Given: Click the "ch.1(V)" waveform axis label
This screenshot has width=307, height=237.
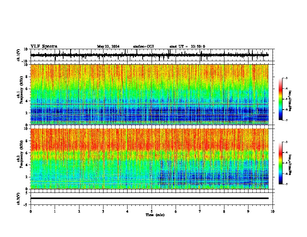Looking at the screenshot, I should coord(19,55).
